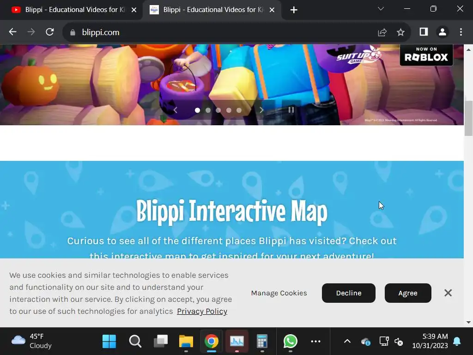The height and width of the screenshot is (355, 473).
Task: Reload the blippi.com page
Action: tap(50, 32)
